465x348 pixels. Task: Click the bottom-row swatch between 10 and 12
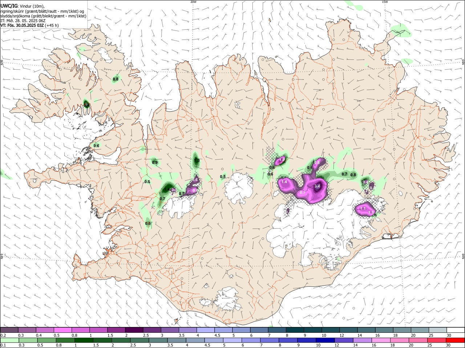click(x=325, y=340)
